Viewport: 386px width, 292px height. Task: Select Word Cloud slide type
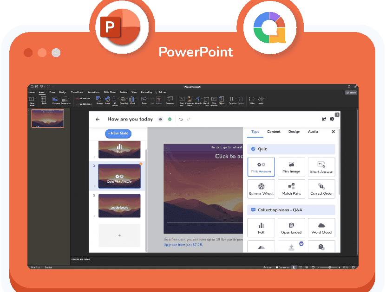(321, 228)
